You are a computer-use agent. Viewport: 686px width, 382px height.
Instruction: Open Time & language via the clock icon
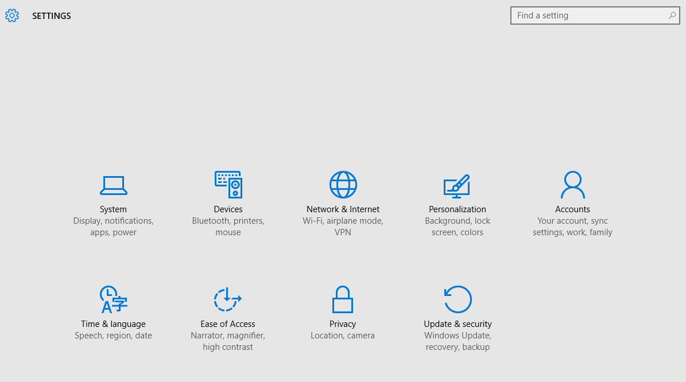pyautogui.click(x=113, y=299)
